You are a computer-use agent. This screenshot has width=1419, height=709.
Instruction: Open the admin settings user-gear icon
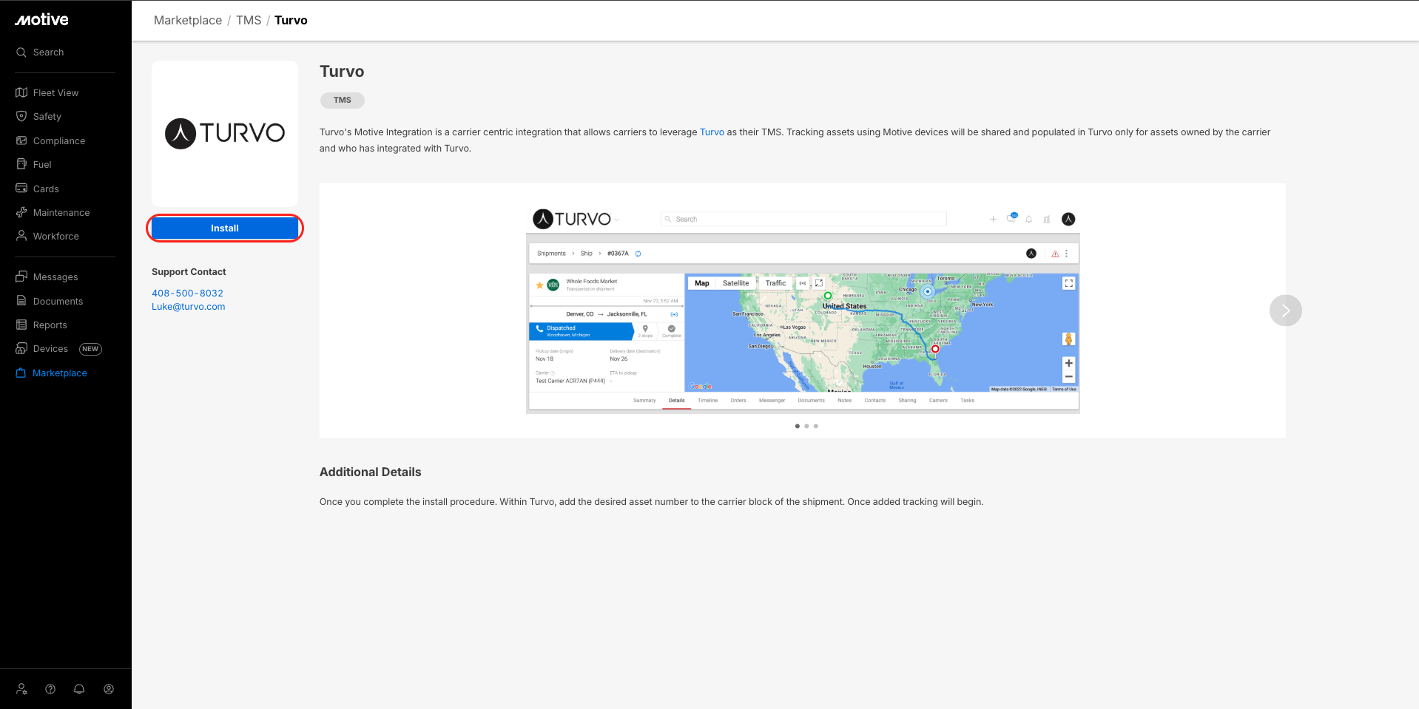[21, 689]
